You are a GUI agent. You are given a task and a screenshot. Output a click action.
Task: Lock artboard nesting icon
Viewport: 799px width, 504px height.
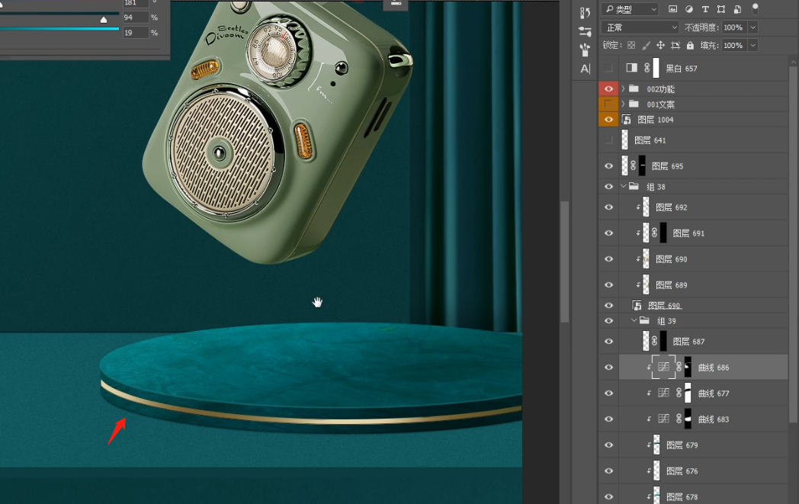(675, 45)
